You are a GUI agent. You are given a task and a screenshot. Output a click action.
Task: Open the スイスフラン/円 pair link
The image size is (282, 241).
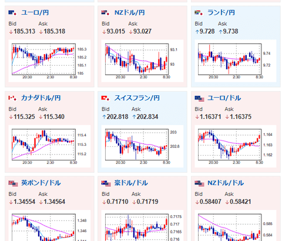[x=137, y=98]
